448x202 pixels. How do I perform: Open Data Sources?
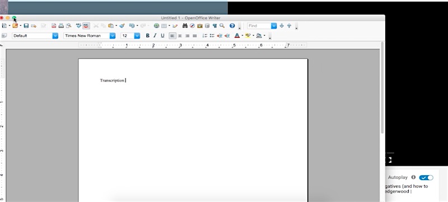pyautogui.click(x=207, y=26)
